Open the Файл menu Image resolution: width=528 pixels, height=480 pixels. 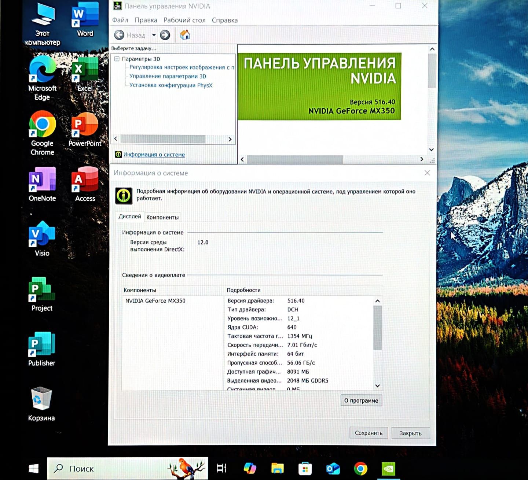(x=120, y=20)
